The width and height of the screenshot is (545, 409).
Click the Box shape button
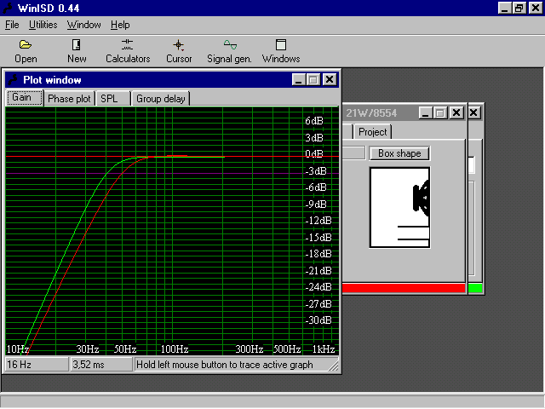(x=399, y=153)
